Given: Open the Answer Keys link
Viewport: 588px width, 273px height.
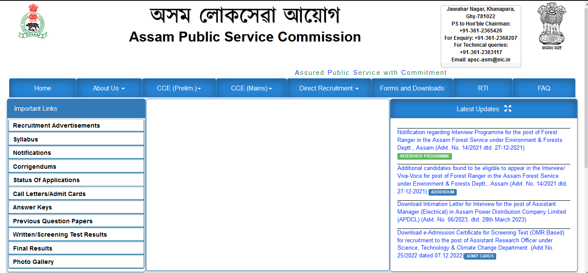Looking at the screenshot, I should coord(76,207).
